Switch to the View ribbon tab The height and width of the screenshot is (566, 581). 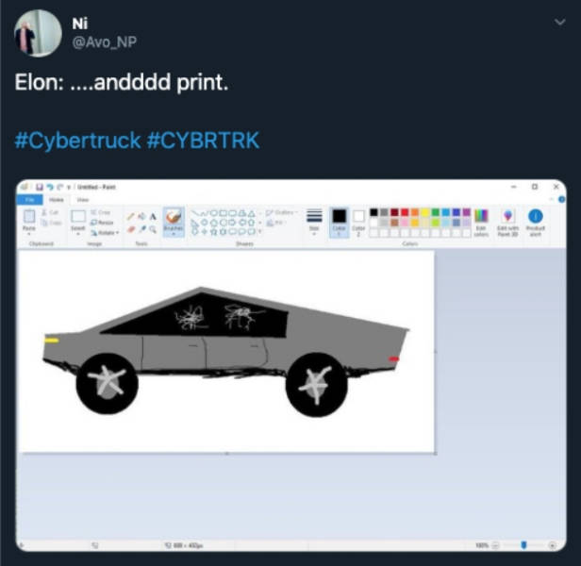point(83,200)
